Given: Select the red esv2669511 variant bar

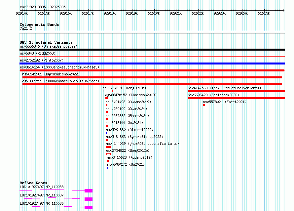Looking at the screenshot, I should pos(152,84).
